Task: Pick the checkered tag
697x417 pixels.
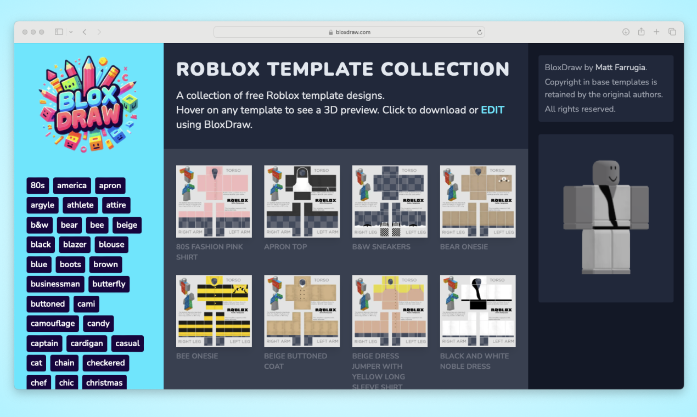Action: 106,363
